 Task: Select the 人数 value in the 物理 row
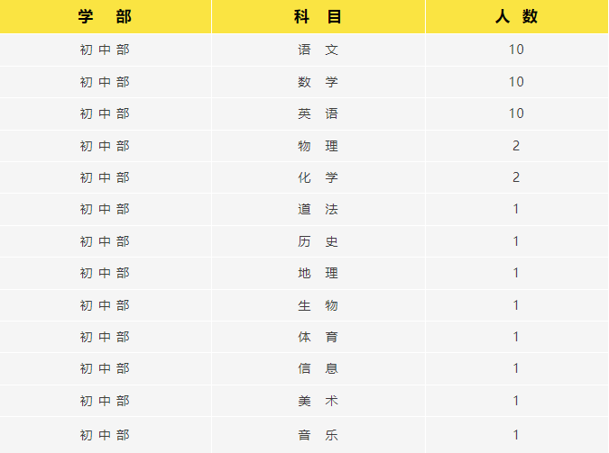tap(516, 146)
